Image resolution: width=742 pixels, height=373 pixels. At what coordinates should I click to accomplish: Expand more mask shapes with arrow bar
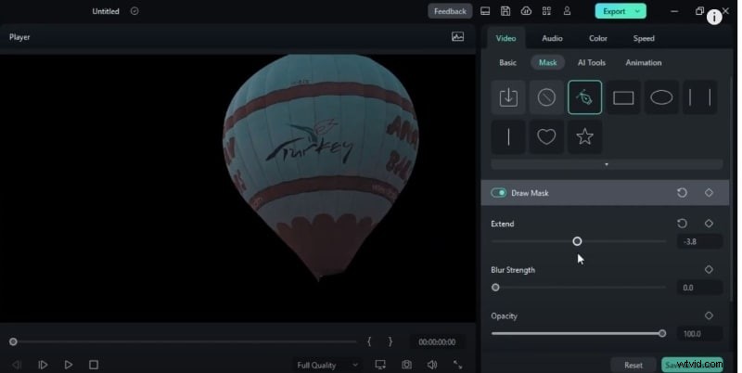[607, 165]
